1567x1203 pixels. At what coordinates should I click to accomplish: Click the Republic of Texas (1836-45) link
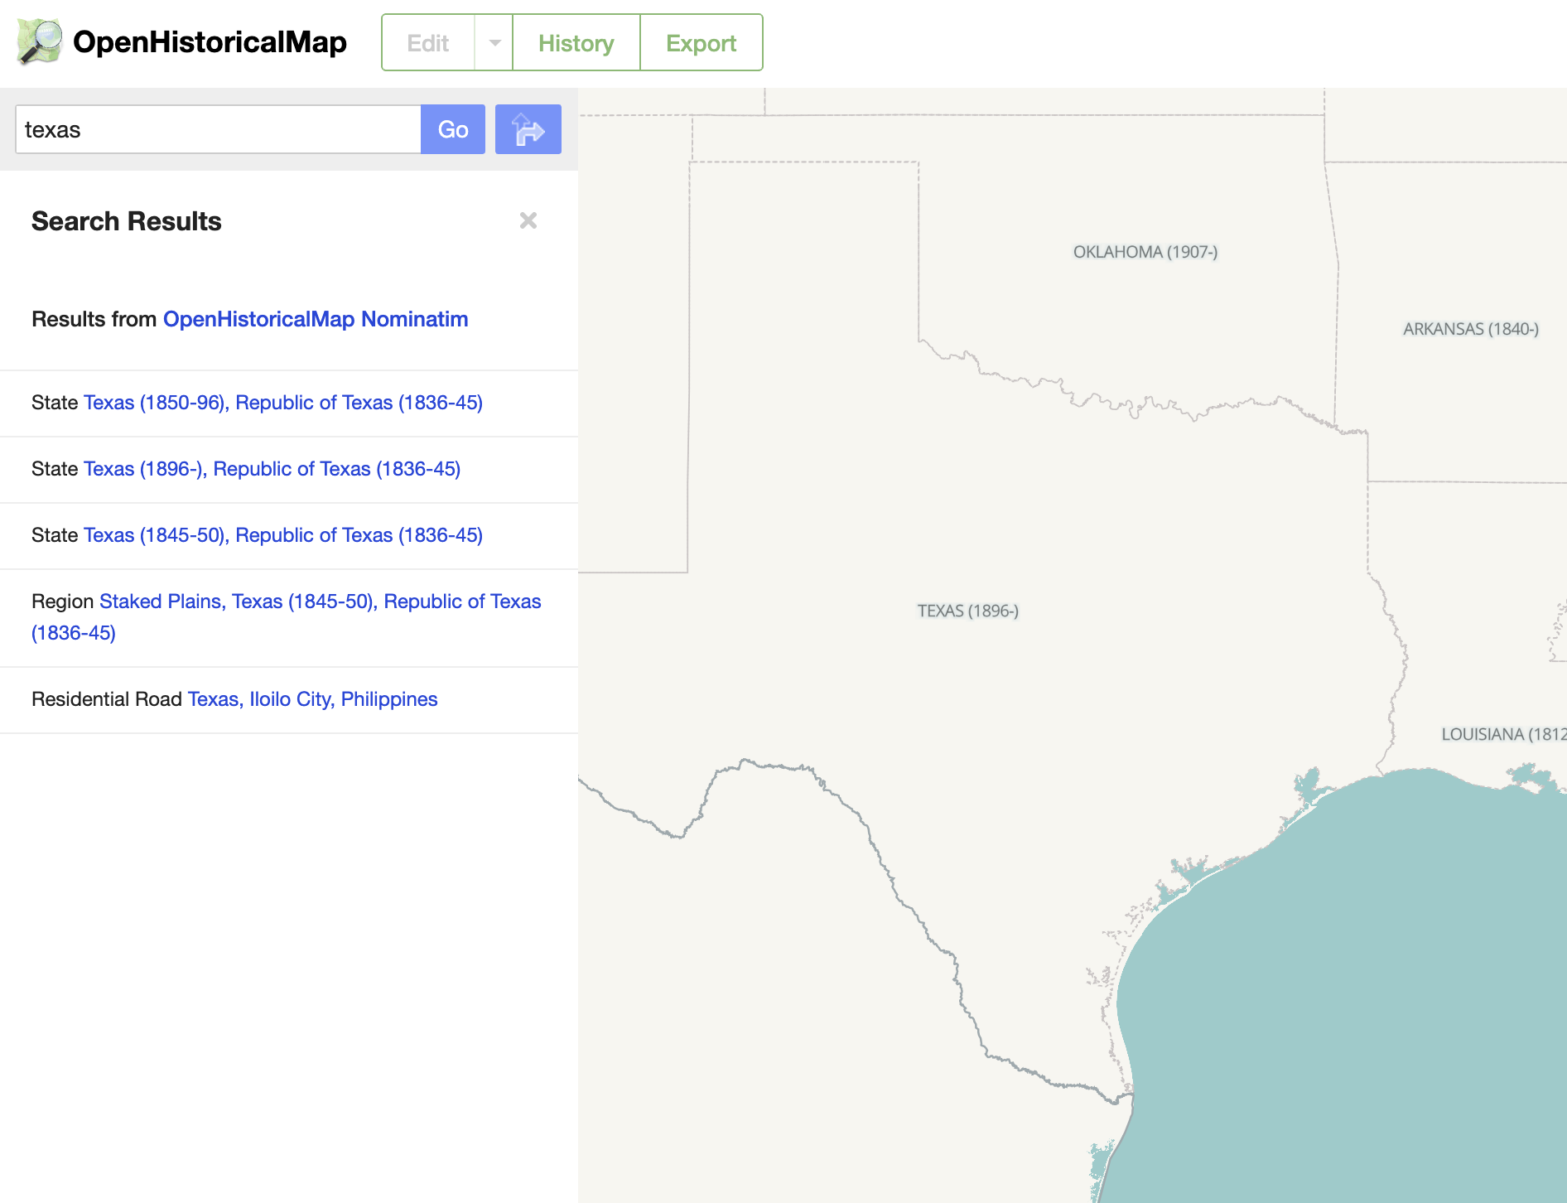coord(359,403)
